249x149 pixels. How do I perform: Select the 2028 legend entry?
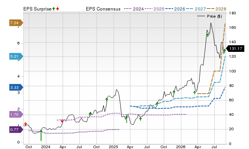pos(216,9)
